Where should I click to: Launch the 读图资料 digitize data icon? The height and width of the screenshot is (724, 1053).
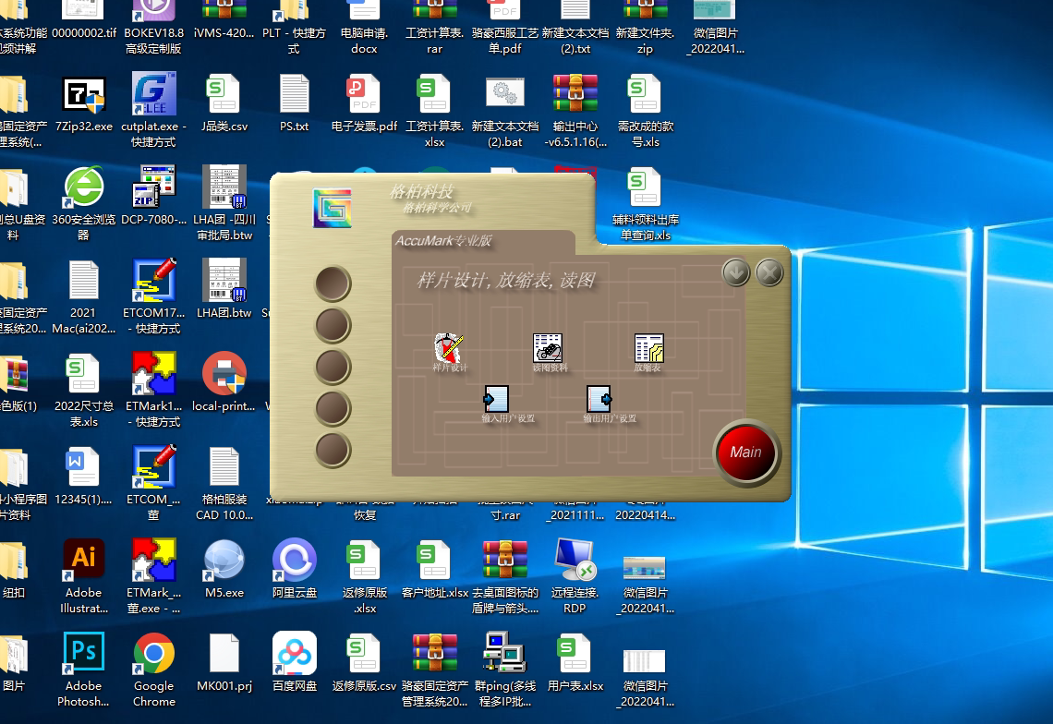click(549, 348)
